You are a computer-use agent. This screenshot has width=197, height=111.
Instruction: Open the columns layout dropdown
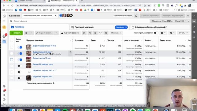(x=163, y=33)
